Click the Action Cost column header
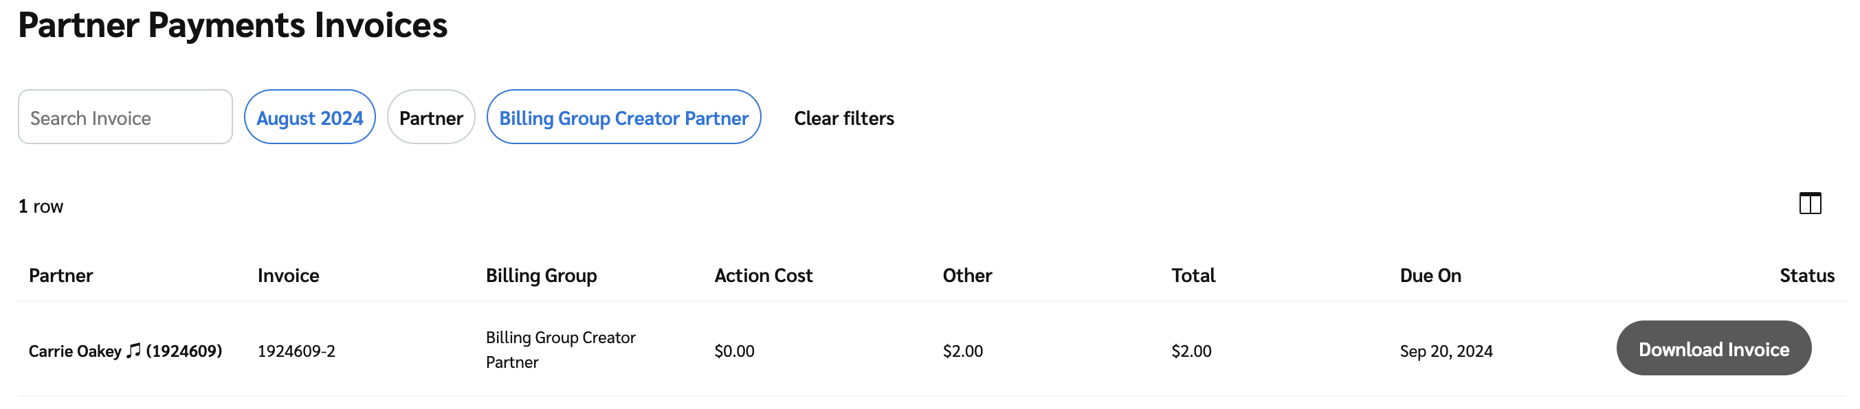This screenshot has width=1860, height=409. click(763, 276)
